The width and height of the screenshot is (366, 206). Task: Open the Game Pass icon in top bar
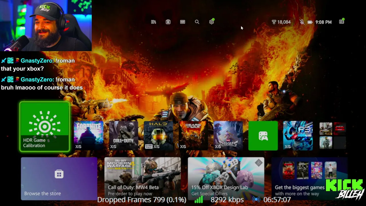point(182,22)
